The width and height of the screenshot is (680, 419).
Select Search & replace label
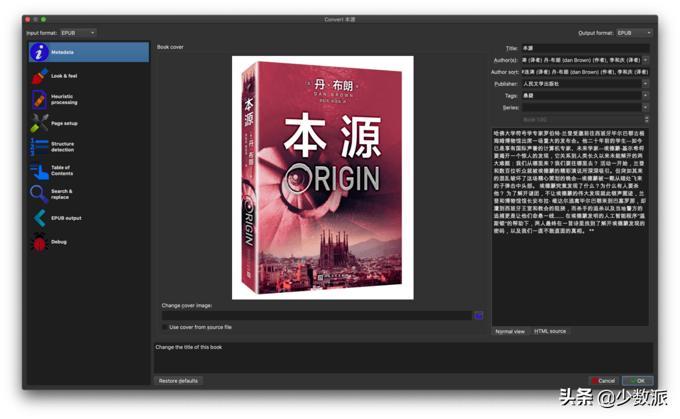point(61,194)
